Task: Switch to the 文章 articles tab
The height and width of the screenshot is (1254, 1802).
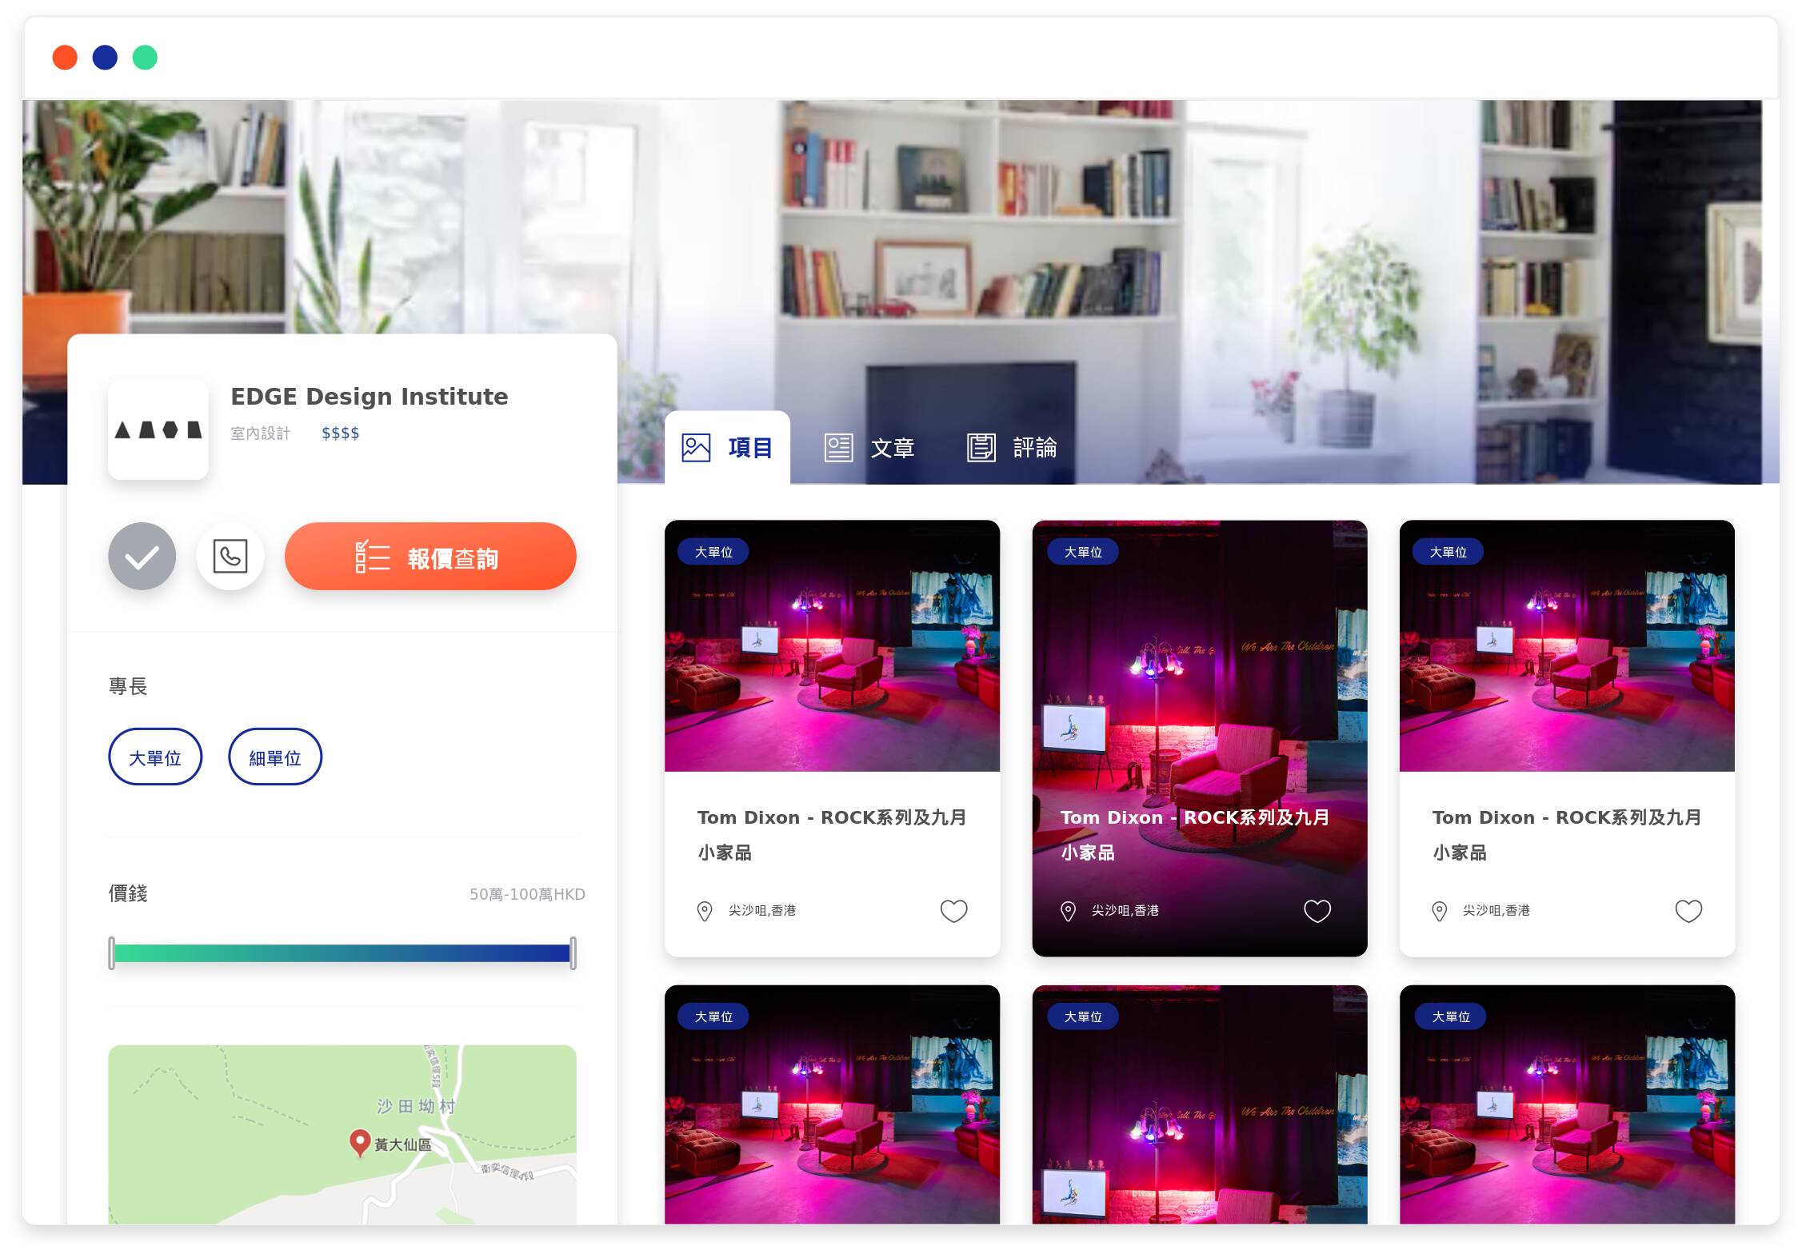Action: [x=870, y=448]
